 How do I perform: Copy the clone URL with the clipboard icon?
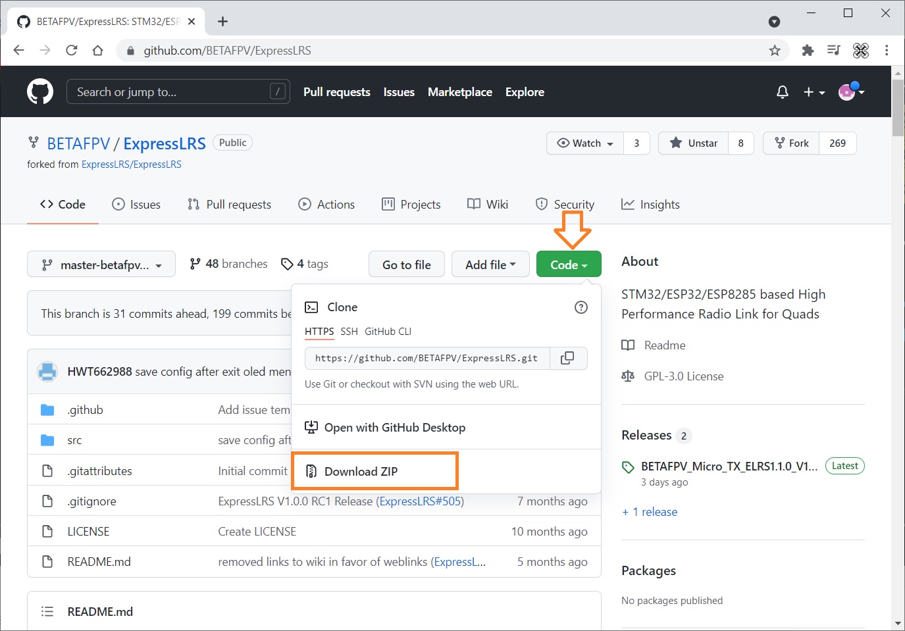[567, 358]
